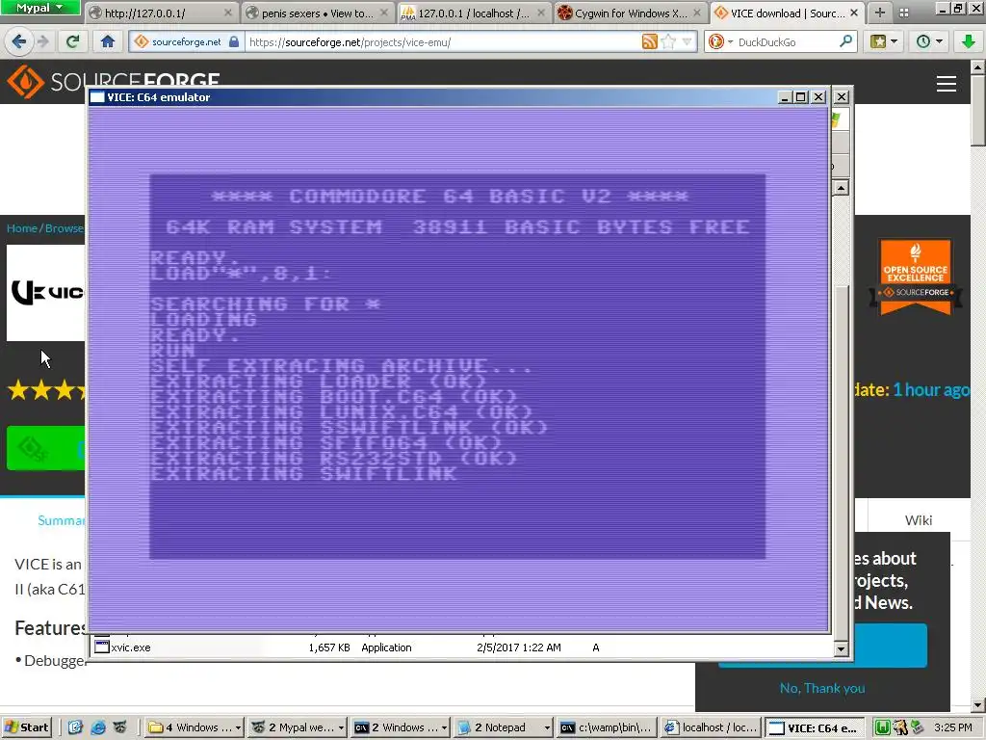Screen dimensions: 986x740
Task: Click the search magnifier icon
Action: click(845, 42)
